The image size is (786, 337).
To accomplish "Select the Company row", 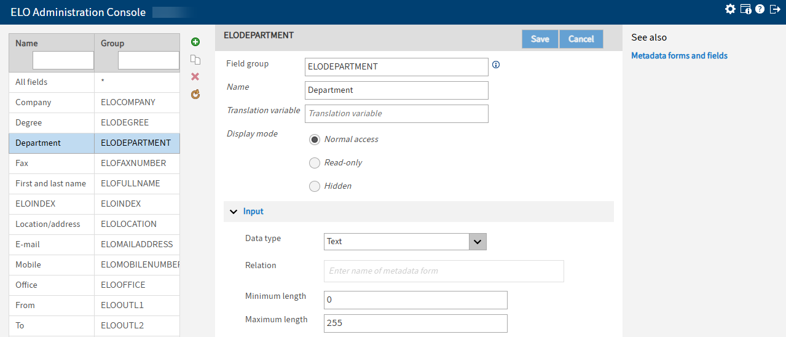I will 94,103.
